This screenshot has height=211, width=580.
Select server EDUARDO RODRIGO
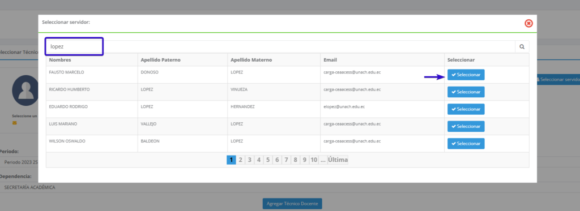tap(466, 109)
